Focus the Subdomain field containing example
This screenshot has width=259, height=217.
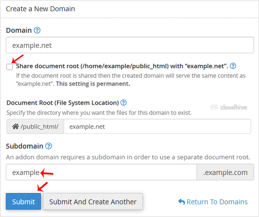pyautogui.click(x=101, y=172)
